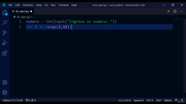Viewport: 186px width, 104px height.
Task: Click the 'for' keyword on line 2
Action: pyautogui.click(x=29, y=27)
